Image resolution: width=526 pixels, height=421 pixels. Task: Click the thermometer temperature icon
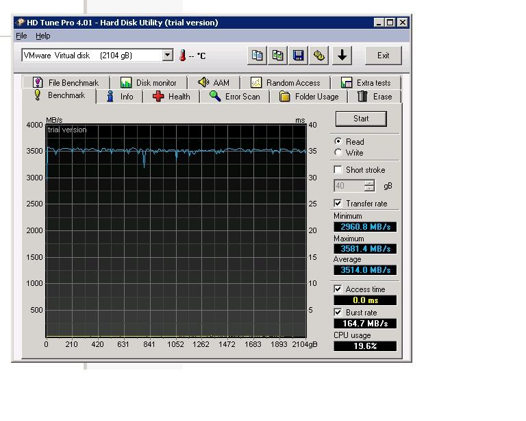(182, 56)
